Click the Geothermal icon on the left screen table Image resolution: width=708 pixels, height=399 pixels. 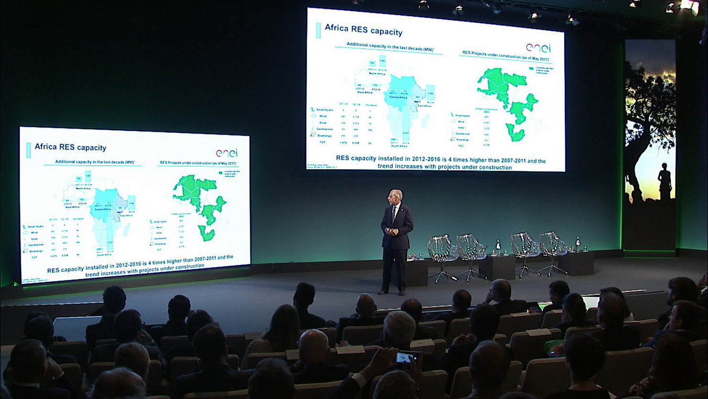click(x=25, y=244)
